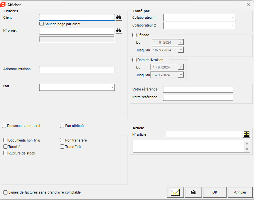Open client search with binoculars icon
The image size is (254, 200).
(119, 17)
